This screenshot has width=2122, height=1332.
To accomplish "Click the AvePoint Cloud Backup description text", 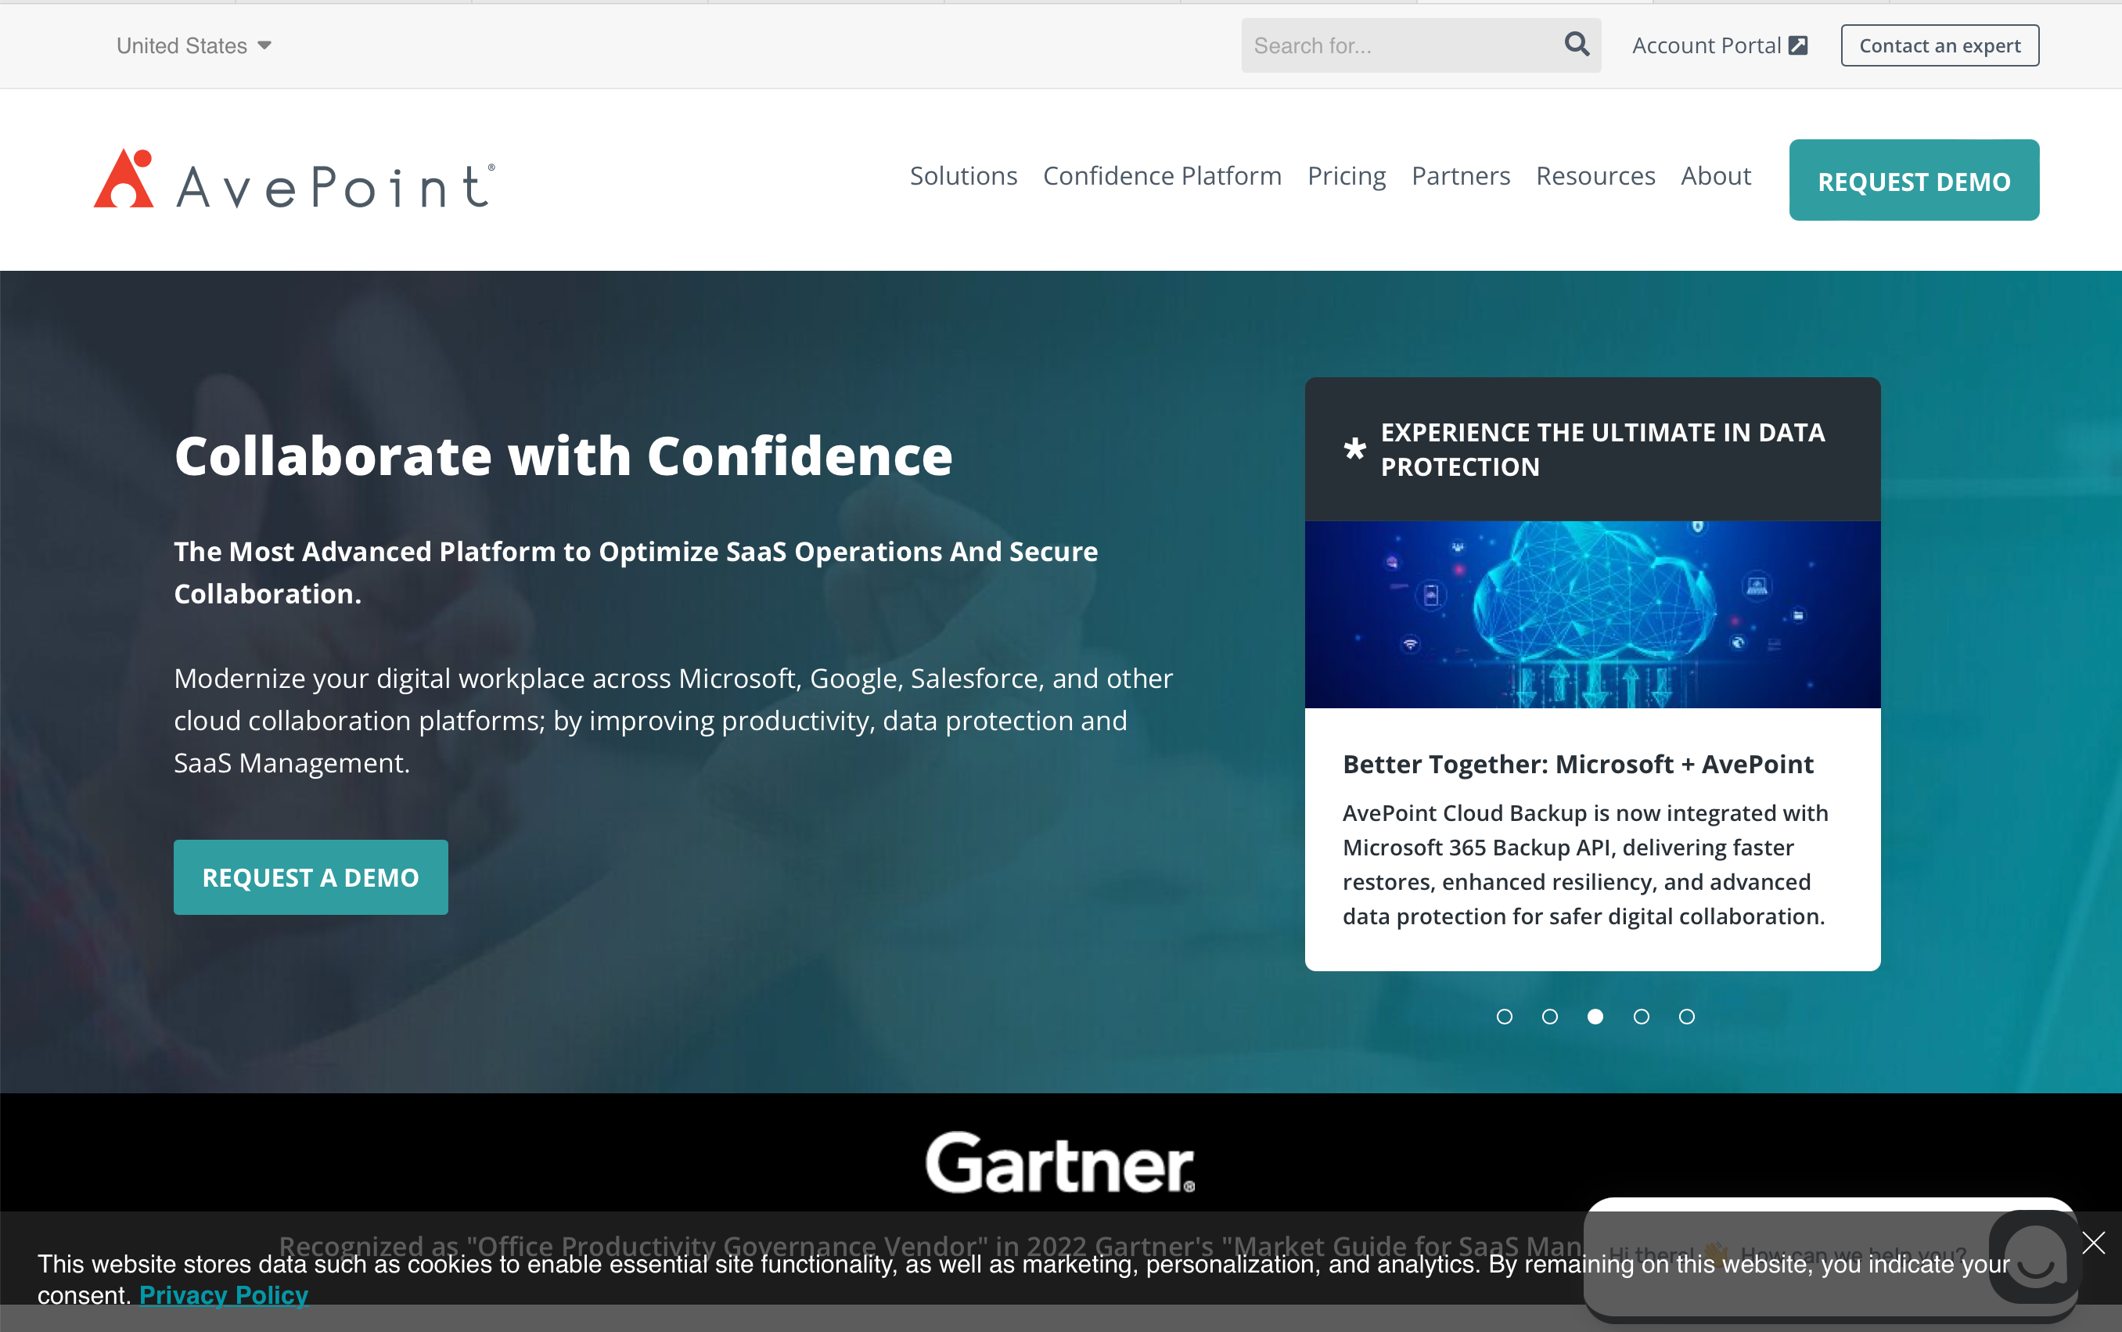I will point(1585,864).
